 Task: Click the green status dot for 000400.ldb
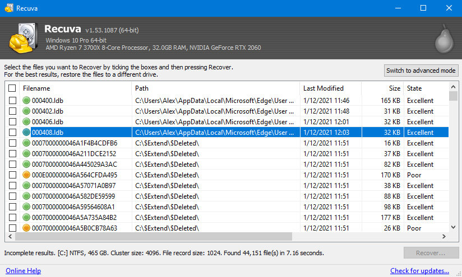(x=26, y=100)
